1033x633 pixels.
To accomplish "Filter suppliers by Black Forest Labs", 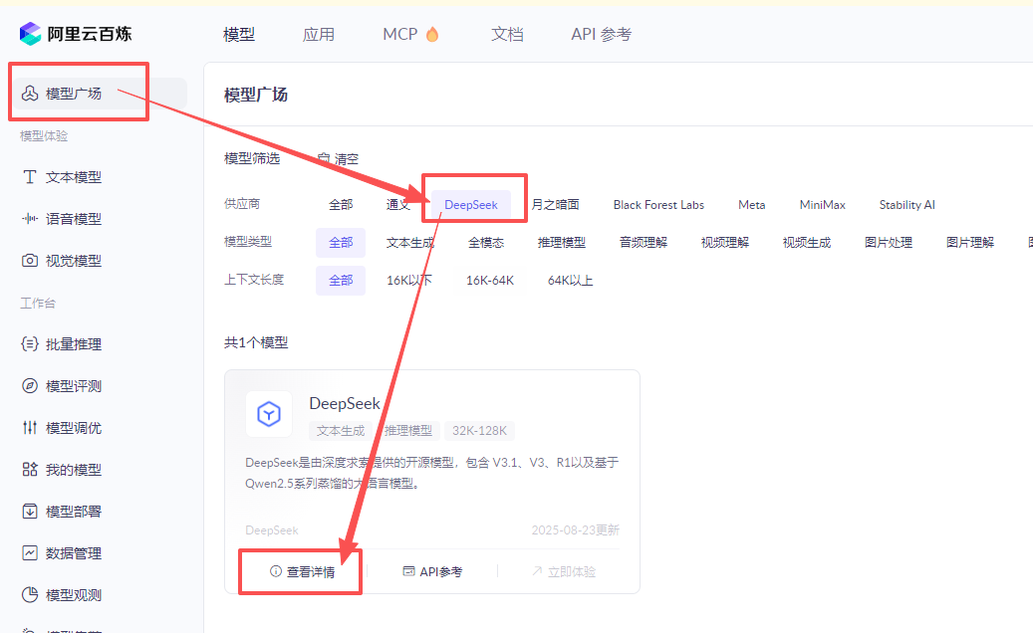I will 658,205.
